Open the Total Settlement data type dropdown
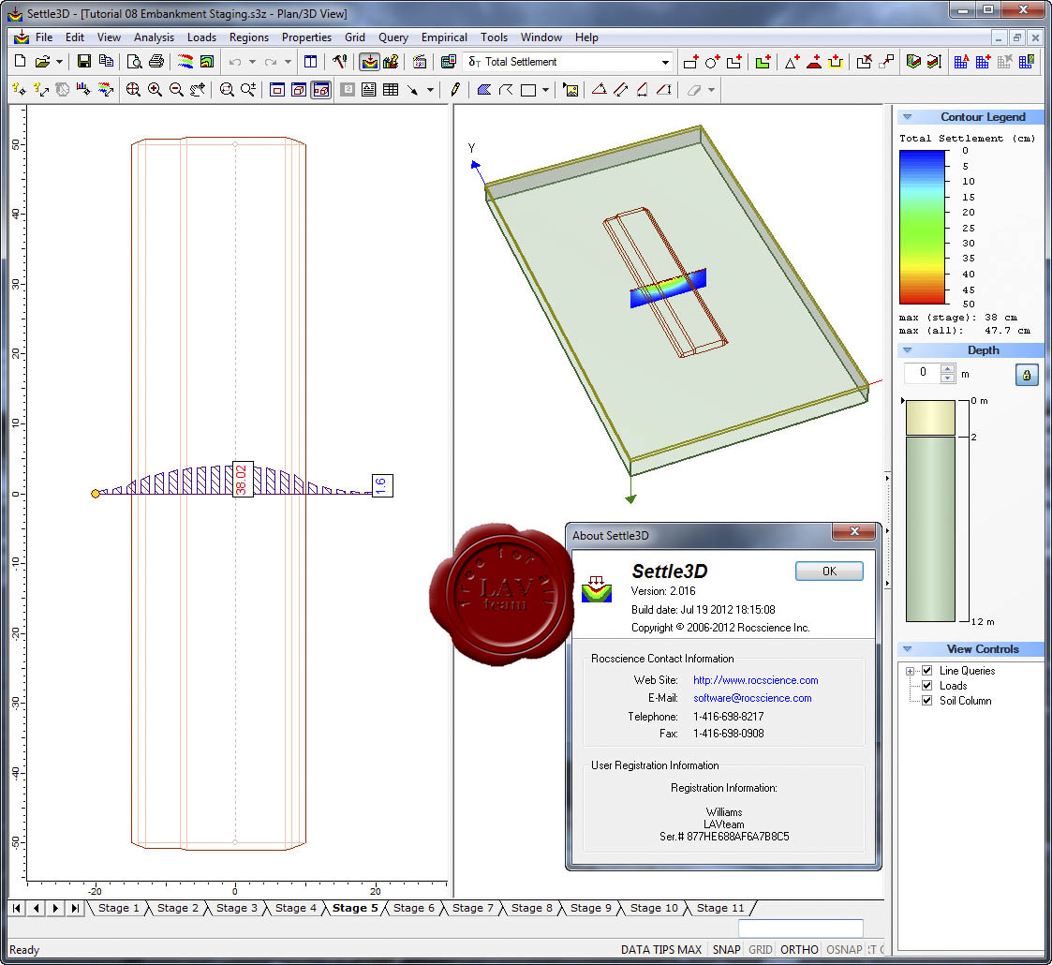Viewport: 1052px width, 965px height. (x=665, y=62)
